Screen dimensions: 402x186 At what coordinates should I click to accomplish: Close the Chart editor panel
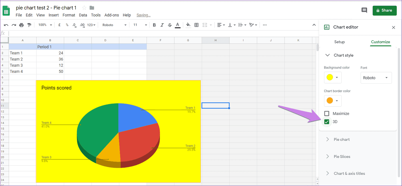click(x=393, y=27)
